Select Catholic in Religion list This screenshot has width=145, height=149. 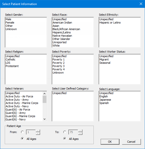click(x=10, y=59)
